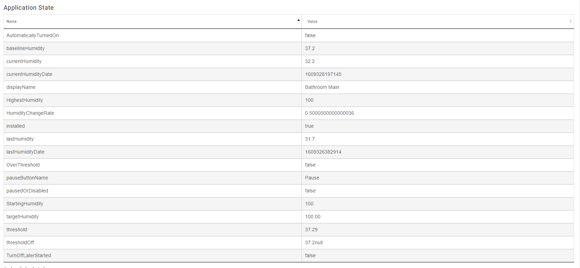Viewport: 580px width, 268px height.
Task: Select the AutomaticallyTurnedOn row name
Action: tap(33, 35)
